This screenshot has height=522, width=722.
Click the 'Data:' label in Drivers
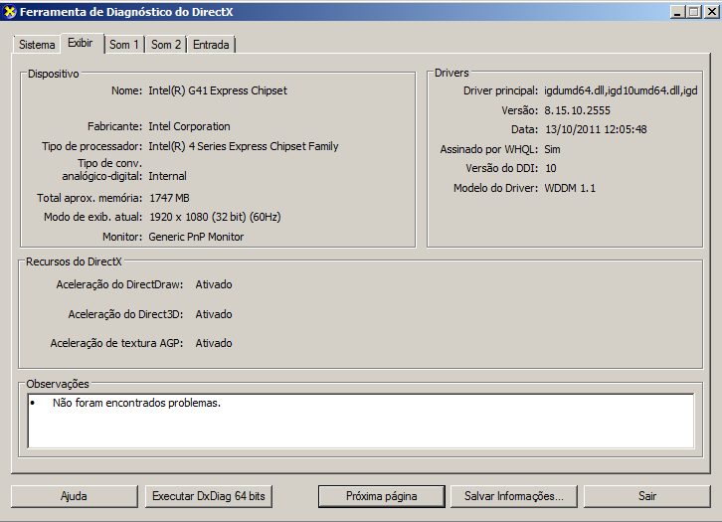(524, 129)
